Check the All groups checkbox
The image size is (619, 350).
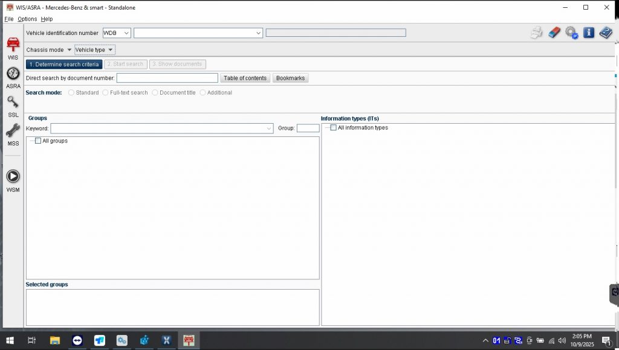pos(38,141)
